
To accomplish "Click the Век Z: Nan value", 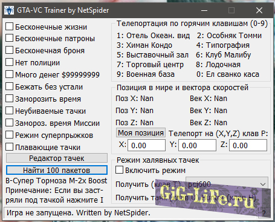I will point(209,123).
